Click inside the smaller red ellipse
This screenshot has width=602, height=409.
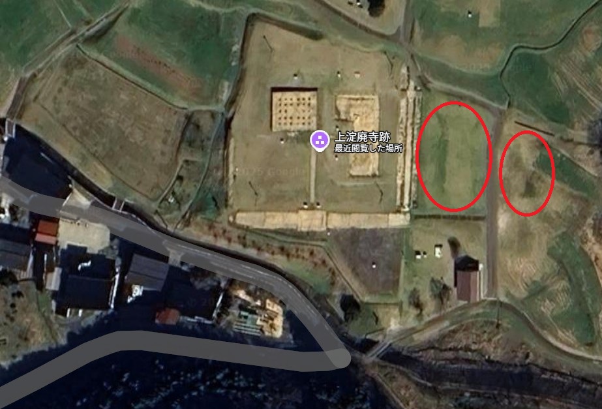coord(527,174)
